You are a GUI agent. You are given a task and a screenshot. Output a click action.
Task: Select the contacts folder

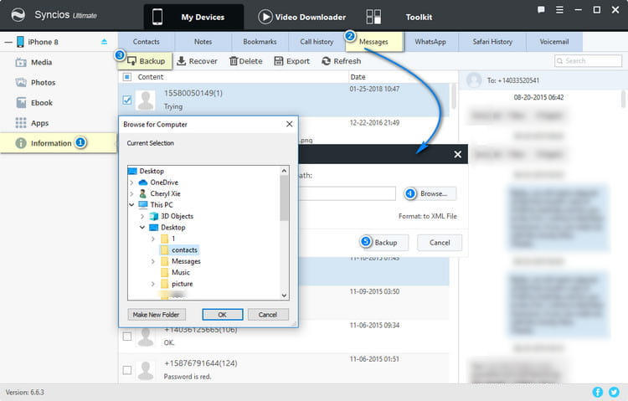tap(179, 250)
